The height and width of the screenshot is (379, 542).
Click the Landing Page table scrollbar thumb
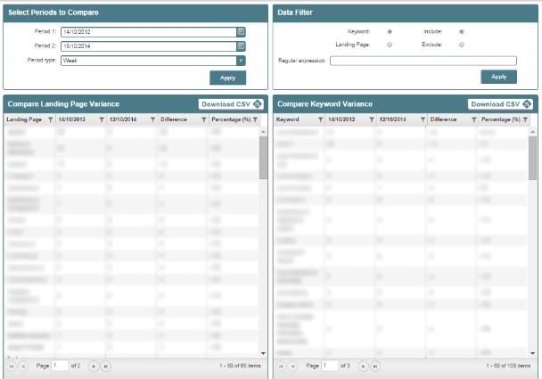click(x=263, y=158)
